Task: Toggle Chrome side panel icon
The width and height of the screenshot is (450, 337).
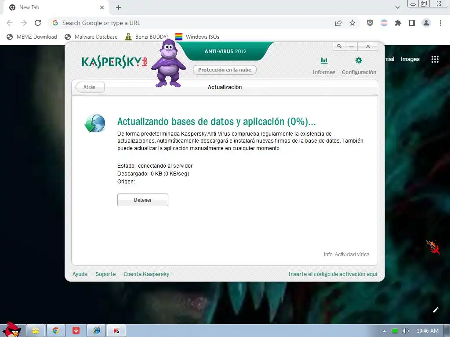Action: click(412, 23)
